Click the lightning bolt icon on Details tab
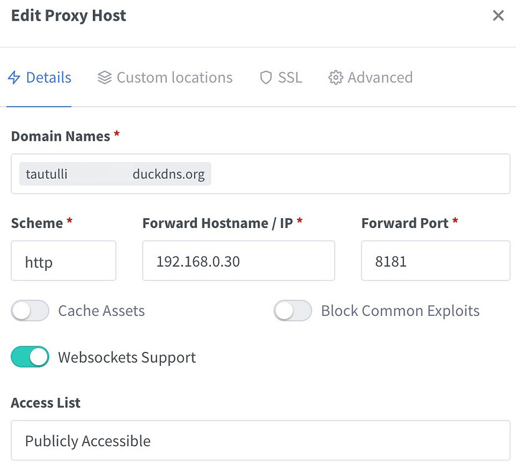Viewport: 516px width, 466px height. [x=15, y=77]
